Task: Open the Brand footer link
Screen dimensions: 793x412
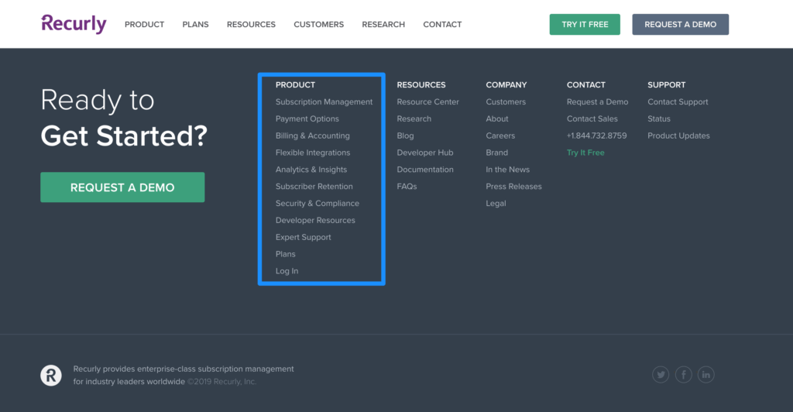Action: tap(497, 153)
